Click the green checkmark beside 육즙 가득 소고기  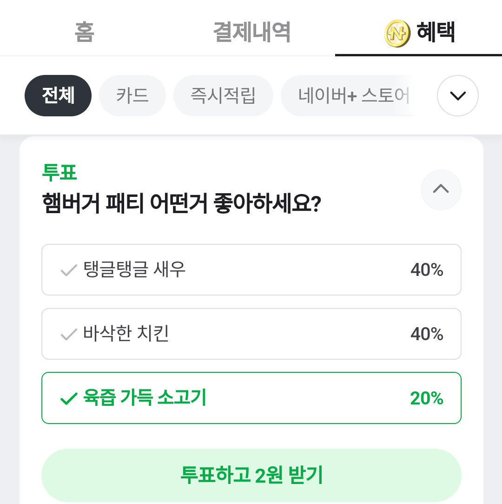69,399
